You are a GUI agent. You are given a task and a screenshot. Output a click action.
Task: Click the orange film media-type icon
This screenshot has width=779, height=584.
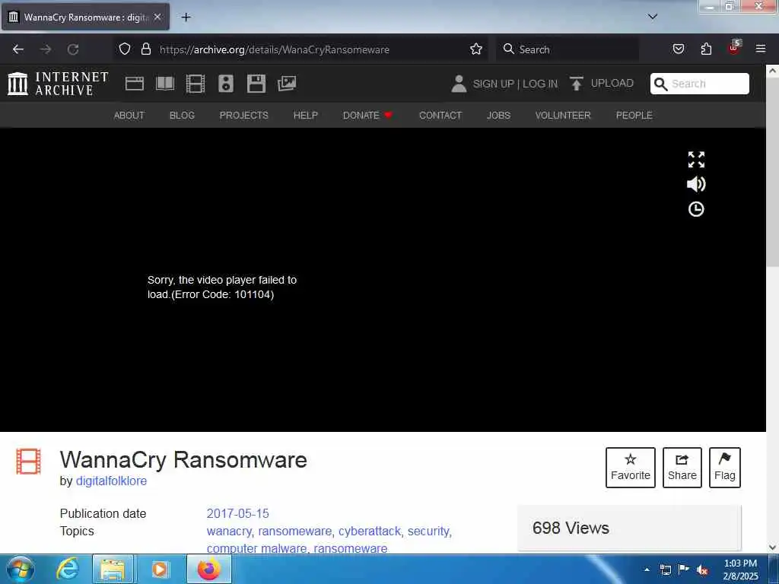click(x=28, y=462)
